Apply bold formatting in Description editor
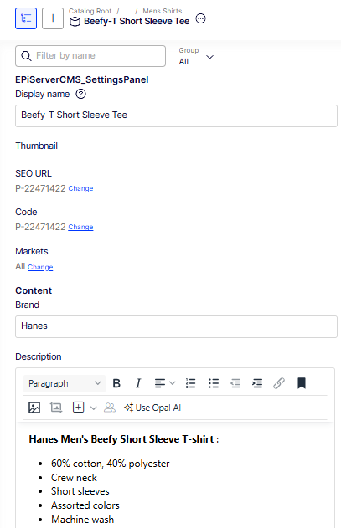 click(x=116, y=383)
